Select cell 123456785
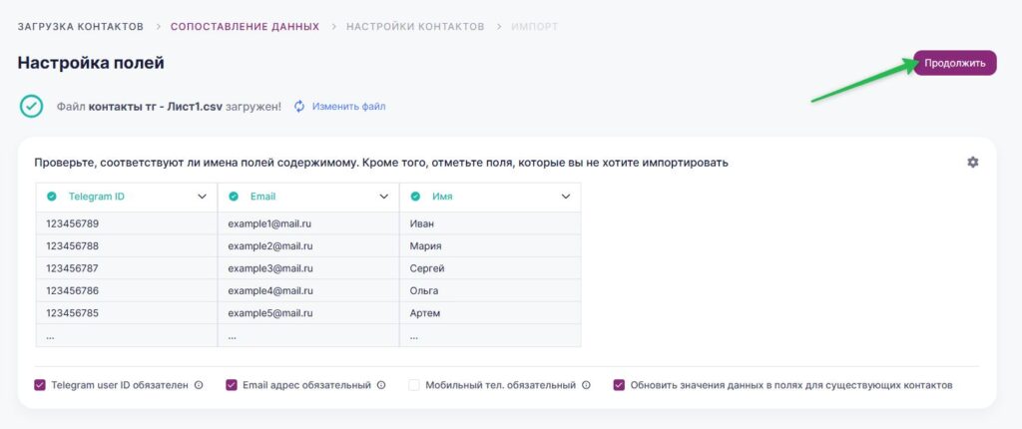Image resolution: width=1022 pixels, height=429 pixels. tap(127, 313)
